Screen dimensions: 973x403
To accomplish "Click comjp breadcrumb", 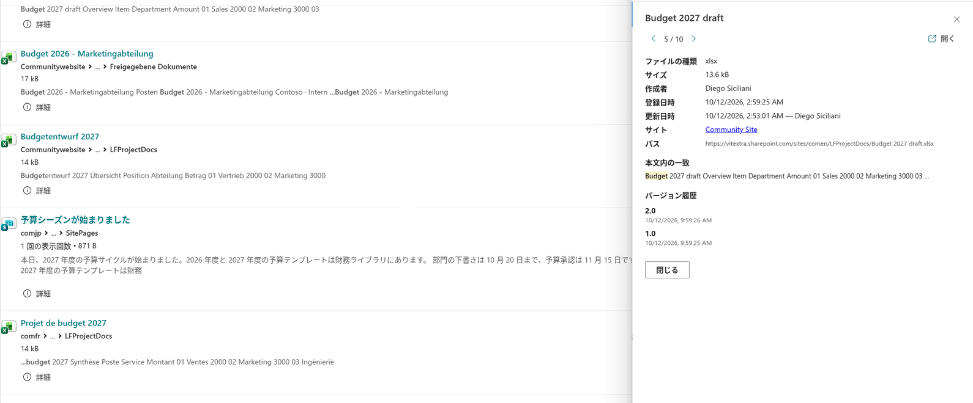I will pyautogui.click(x=31, y=233).
